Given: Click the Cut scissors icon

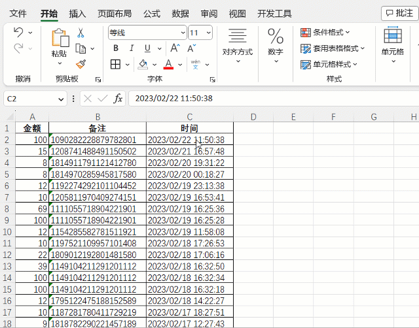Looking at the screenshot, I should click(81, 33).
